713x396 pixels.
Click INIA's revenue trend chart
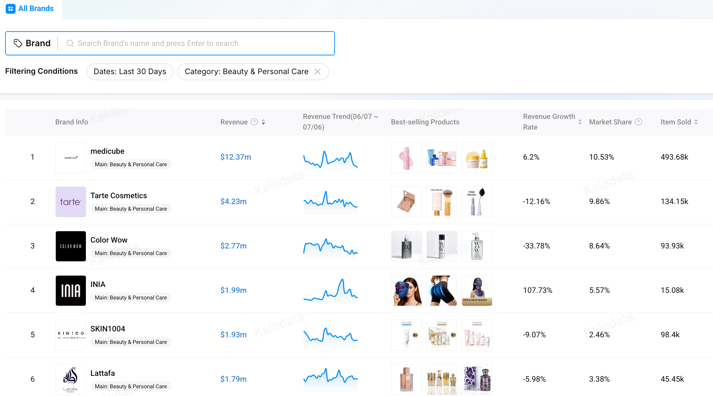[x=331, y=291]
